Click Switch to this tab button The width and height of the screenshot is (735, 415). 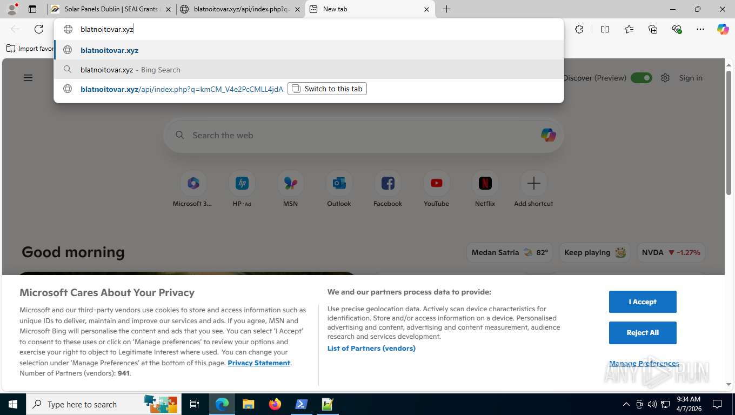tap(328, 89)
